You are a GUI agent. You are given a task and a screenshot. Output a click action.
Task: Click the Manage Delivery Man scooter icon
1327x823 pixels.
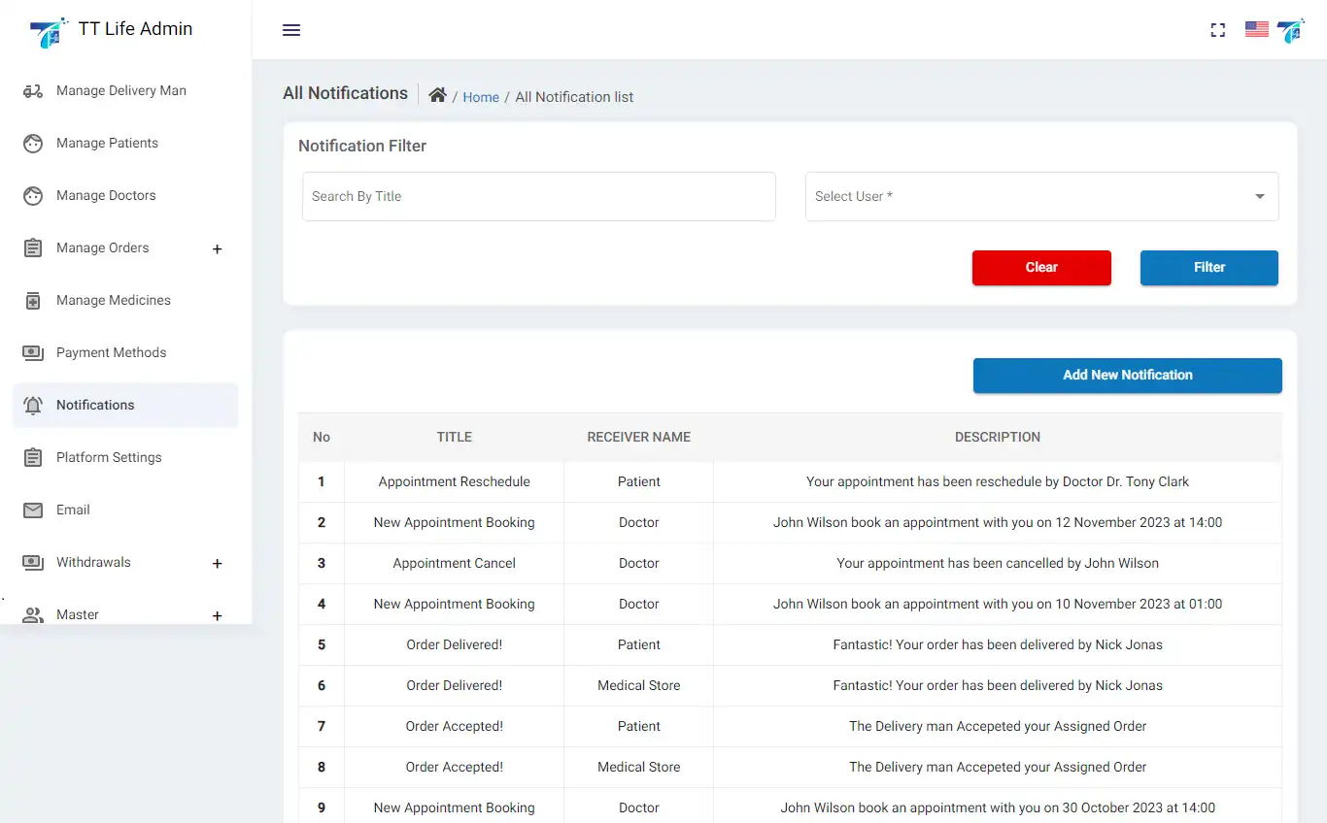coord(33,91)
